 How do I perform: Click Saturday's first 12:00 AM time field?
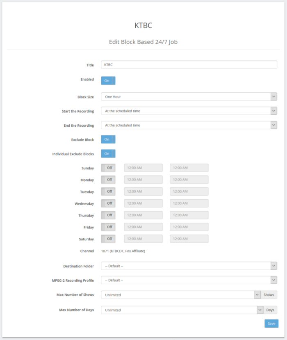tap(143, 239)
